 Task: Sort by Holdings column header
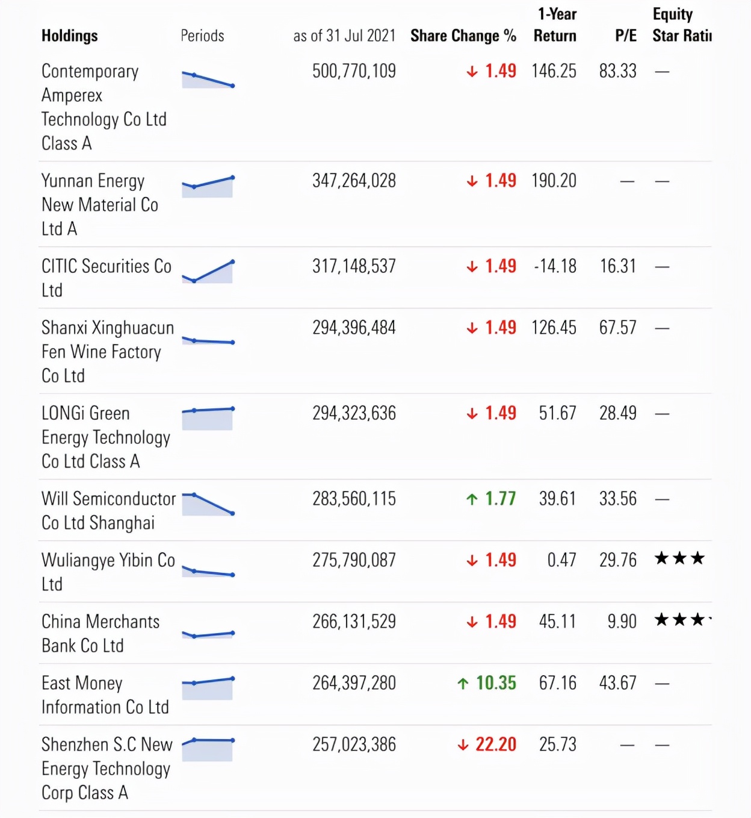pyautogui.click(x=69, y=36)
